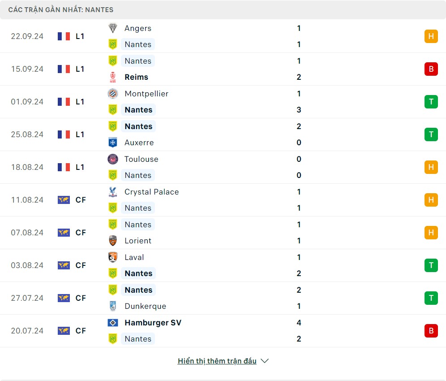This screenshot has width=446, height=381.
Task: Click the Auxerre team crest
Action: pyautogui.click(x=113, y=143)
